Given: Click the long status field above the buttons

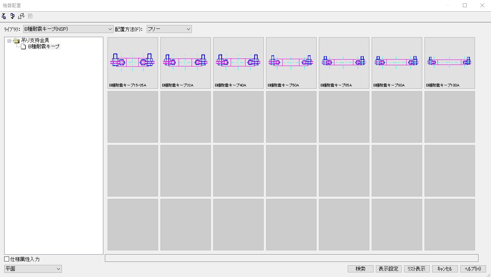Looking at the screenshot, I should [291, 258].
